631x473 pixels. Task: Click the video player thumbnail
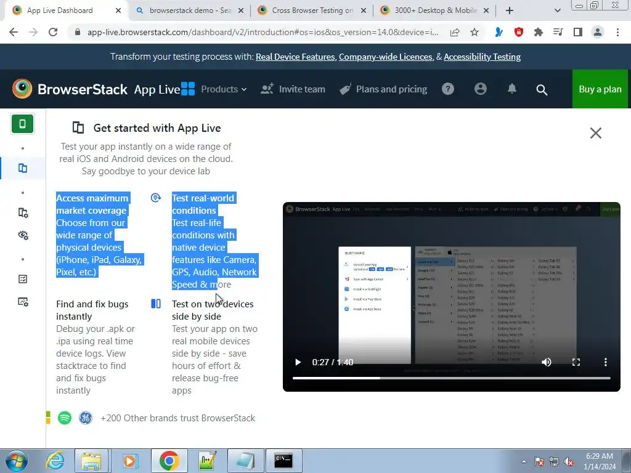pyautogui.click(x=452, y=297)
